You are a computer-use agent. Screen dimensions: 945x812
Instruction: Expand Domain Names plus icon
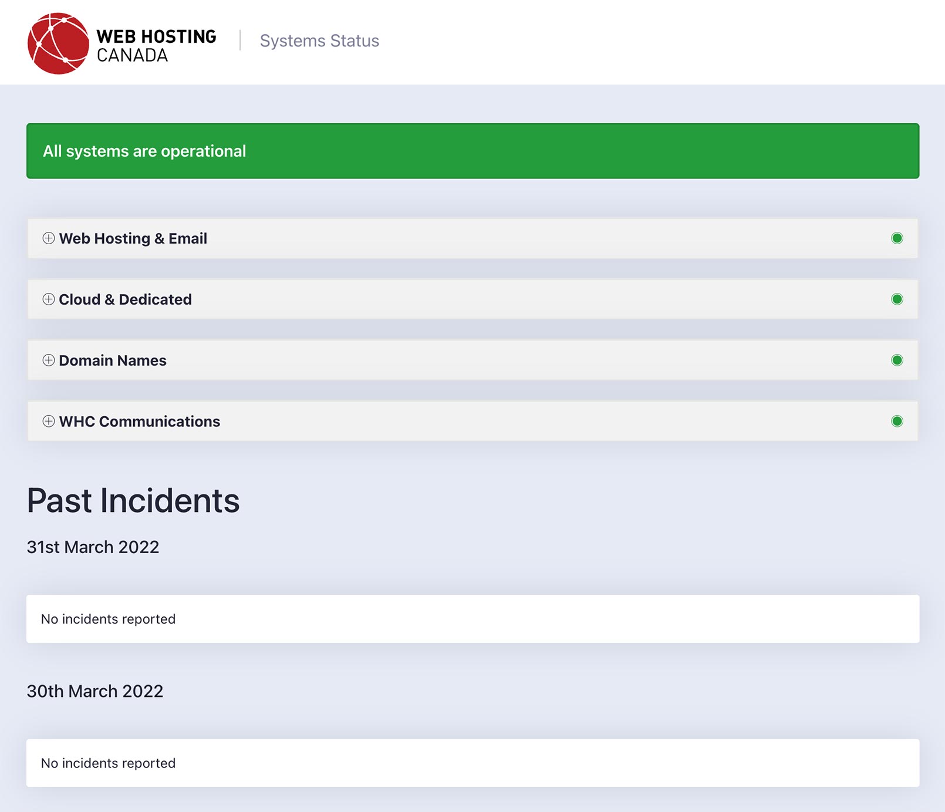point(49,360)
